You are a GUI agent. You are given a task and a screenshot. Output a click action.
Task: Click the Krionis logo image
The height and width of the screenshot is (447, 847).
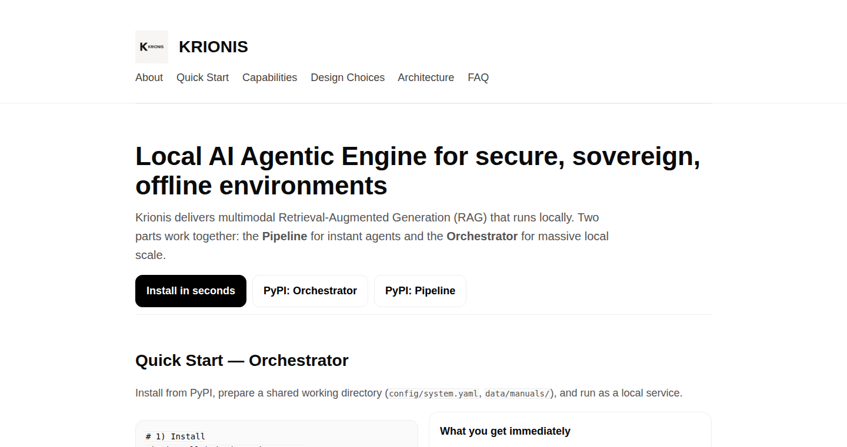[x=152, y=47]
